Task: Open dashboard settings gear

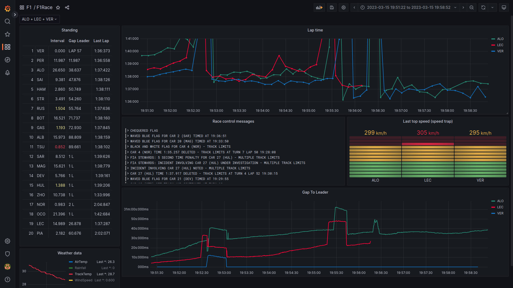Action: coord(344,7)
